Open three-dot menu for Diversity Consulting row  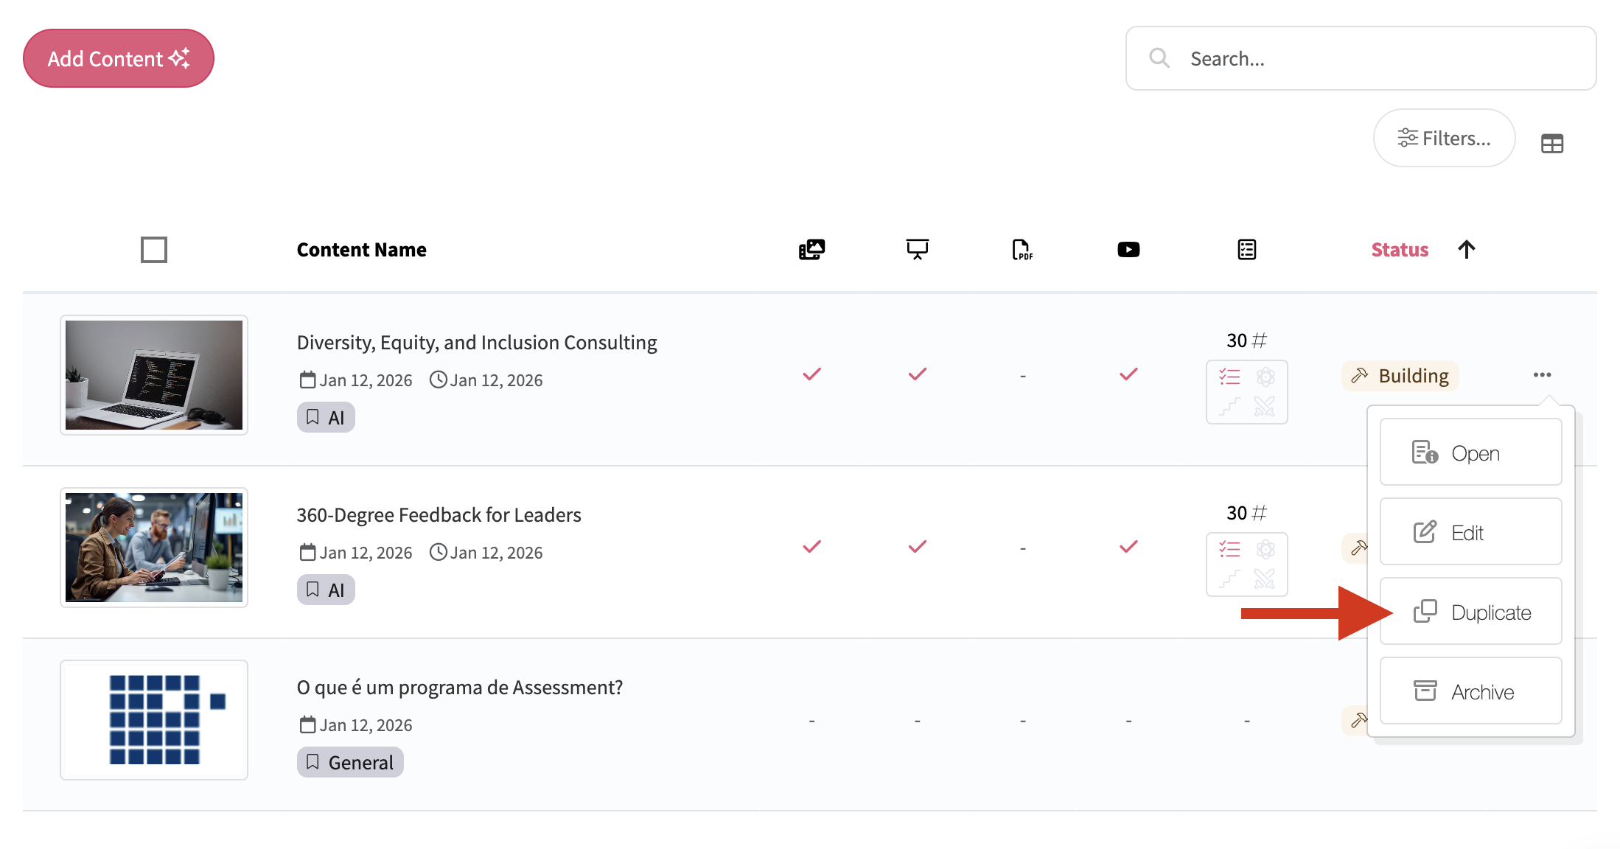(x=1542, y=375)
